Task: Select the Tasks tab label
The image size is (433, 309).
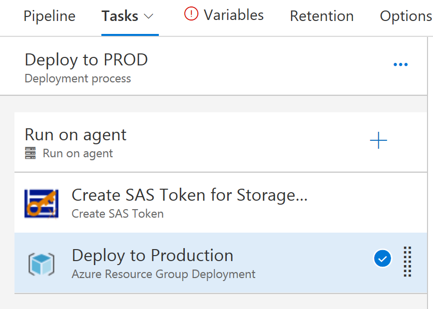Action: [120, 16]
